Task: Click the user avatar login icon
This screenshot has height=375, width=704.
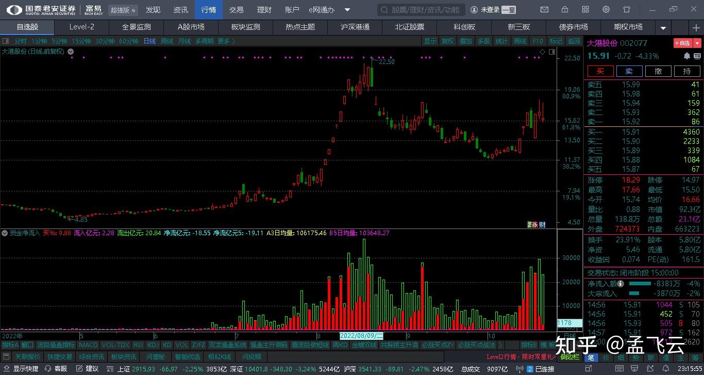Action: tap(474, 10)
